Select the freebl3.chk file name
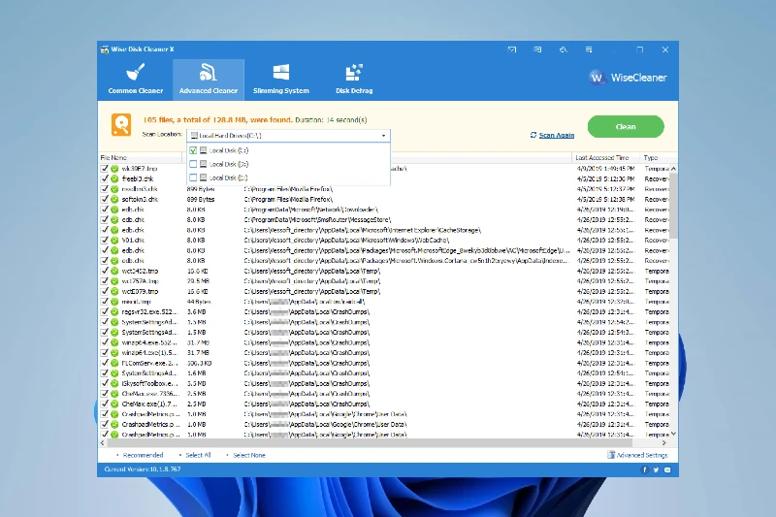Viewport: 776px width, 517px height. (x=138, y=178)
